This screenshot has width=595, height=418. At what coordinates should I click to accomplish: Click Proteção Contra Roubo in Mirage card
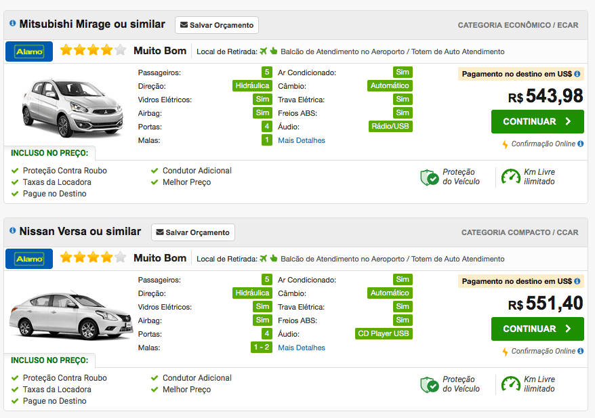click(65, 171)
